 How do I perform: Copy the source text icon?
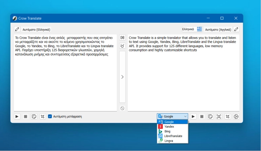click(x=34, y=116)
